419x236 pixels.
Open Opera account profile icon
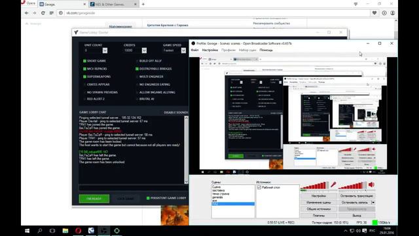pos(393,13)
